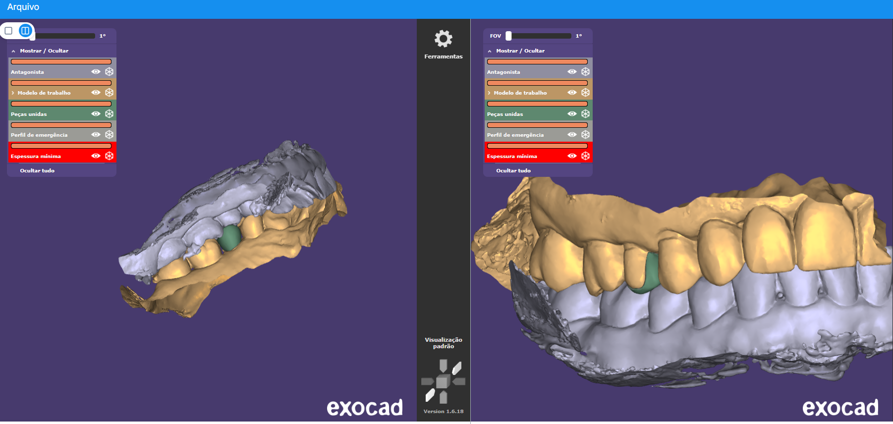Open the Arquivo menu
Image resolution: width=893 pixels, height=424 pixels.
point(23,7)
